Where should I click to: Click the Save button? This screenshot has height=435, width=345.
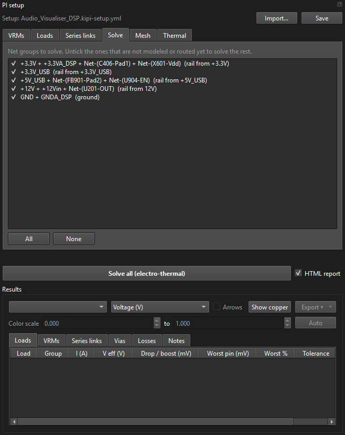click(322, 18)
